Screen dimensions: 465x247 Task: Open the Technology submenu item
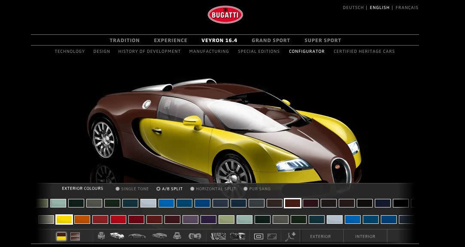pos(70,51)
